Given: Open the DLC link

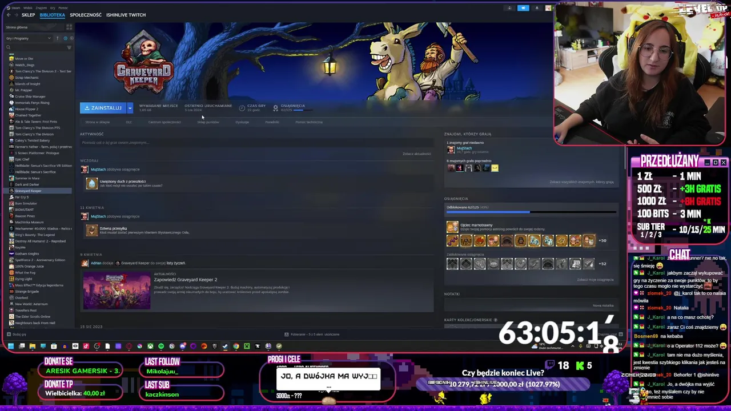Looking at the screenshot, I should [x=129, y=122].
